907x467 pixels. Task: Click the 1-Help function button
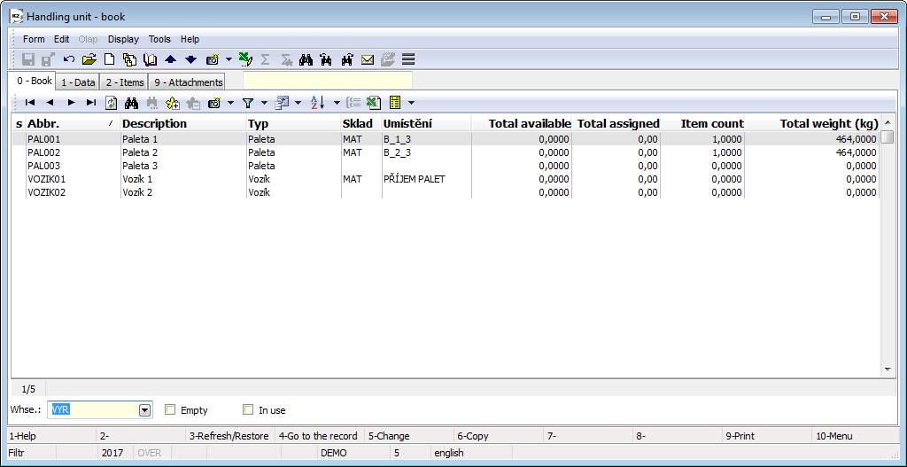click(50, 436)
